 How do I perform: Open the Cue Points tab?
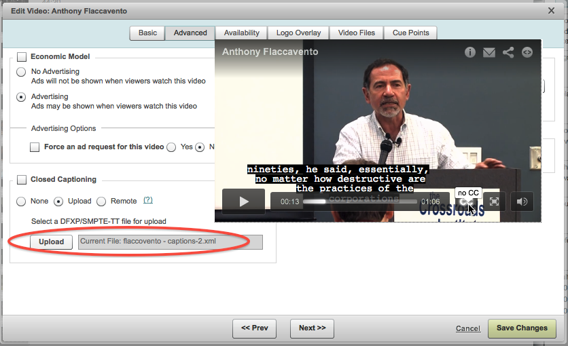pos(411,33)
